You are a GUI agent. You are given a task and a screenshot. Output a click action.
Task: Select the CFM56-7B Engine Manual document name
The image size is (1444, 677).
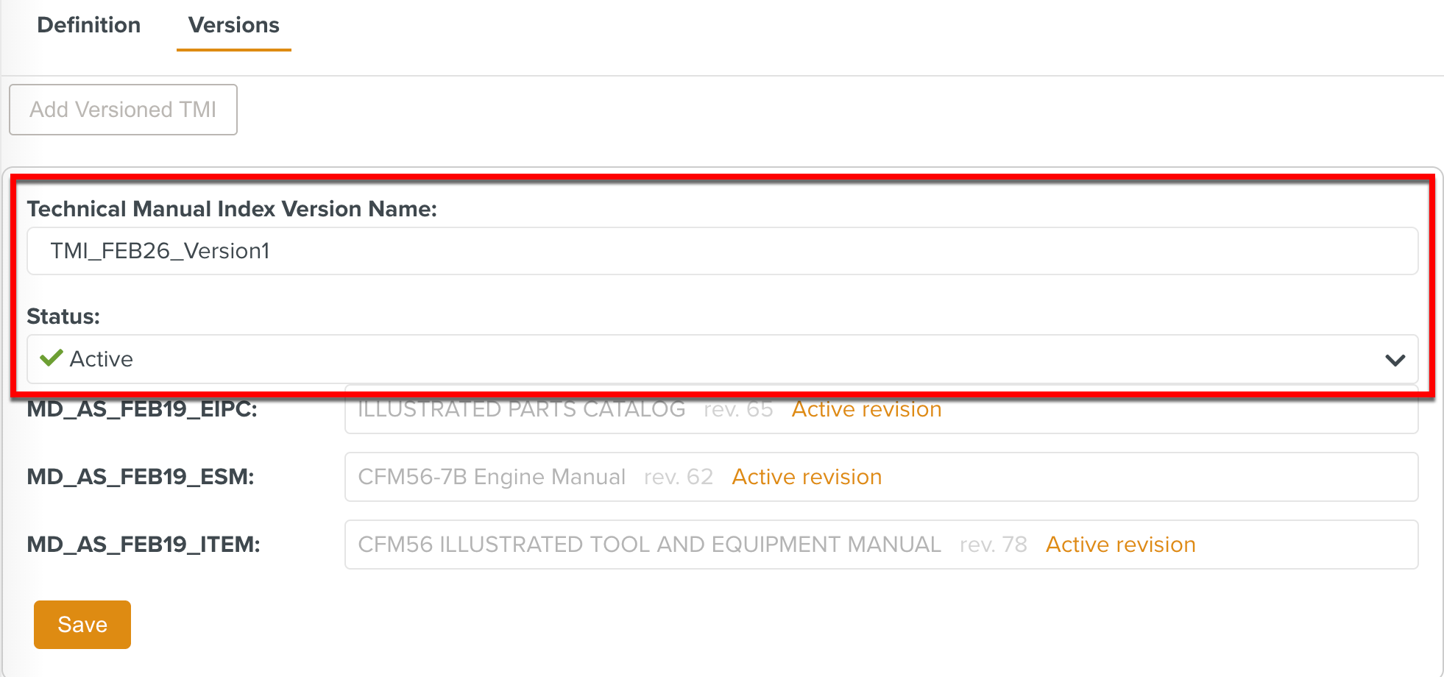pos(492,477)
